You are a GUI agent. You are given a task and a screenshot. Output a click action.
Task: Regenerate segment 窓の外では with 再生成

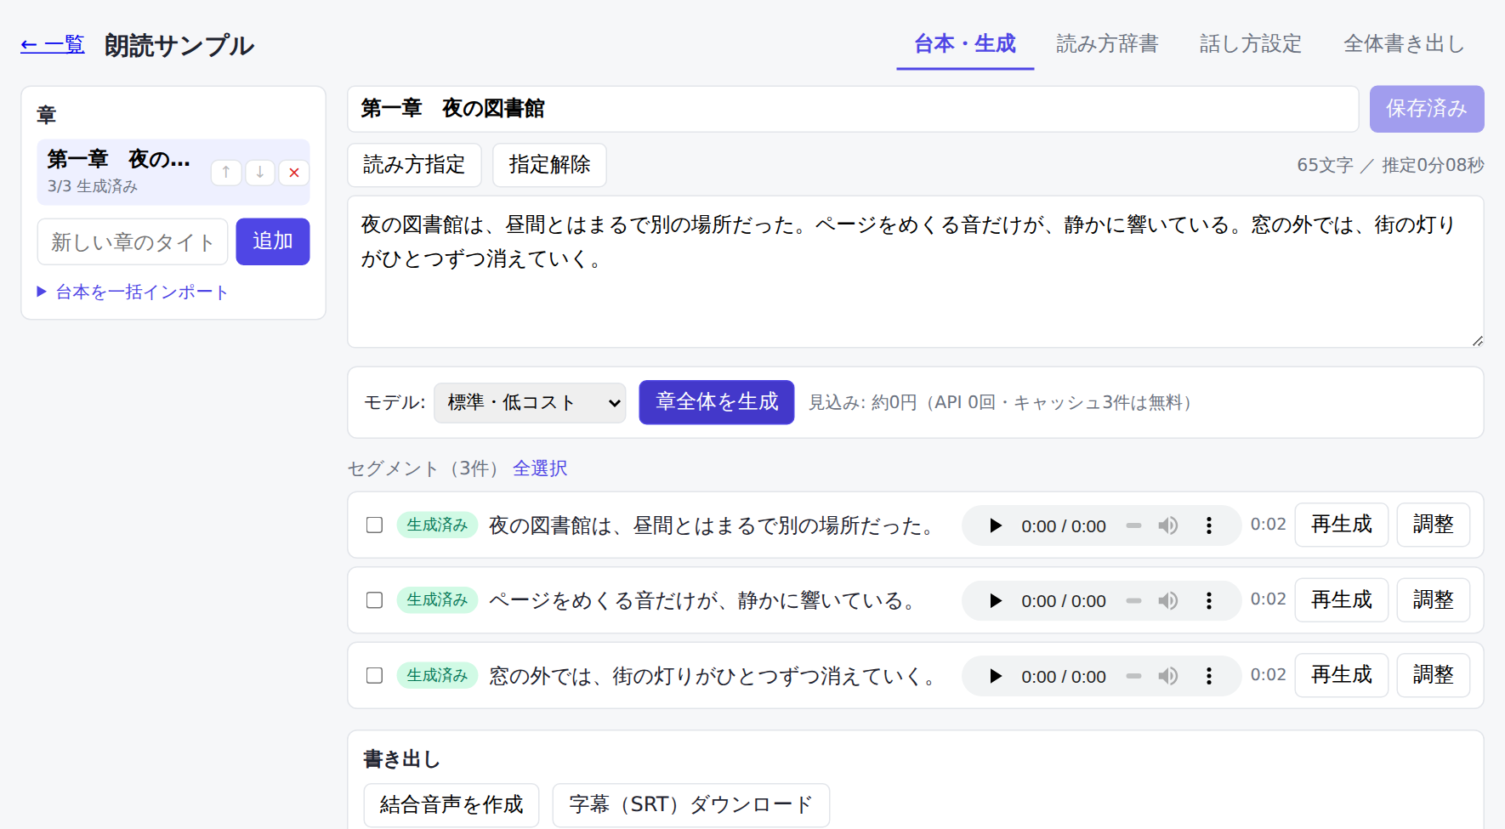click(1341, 675)
